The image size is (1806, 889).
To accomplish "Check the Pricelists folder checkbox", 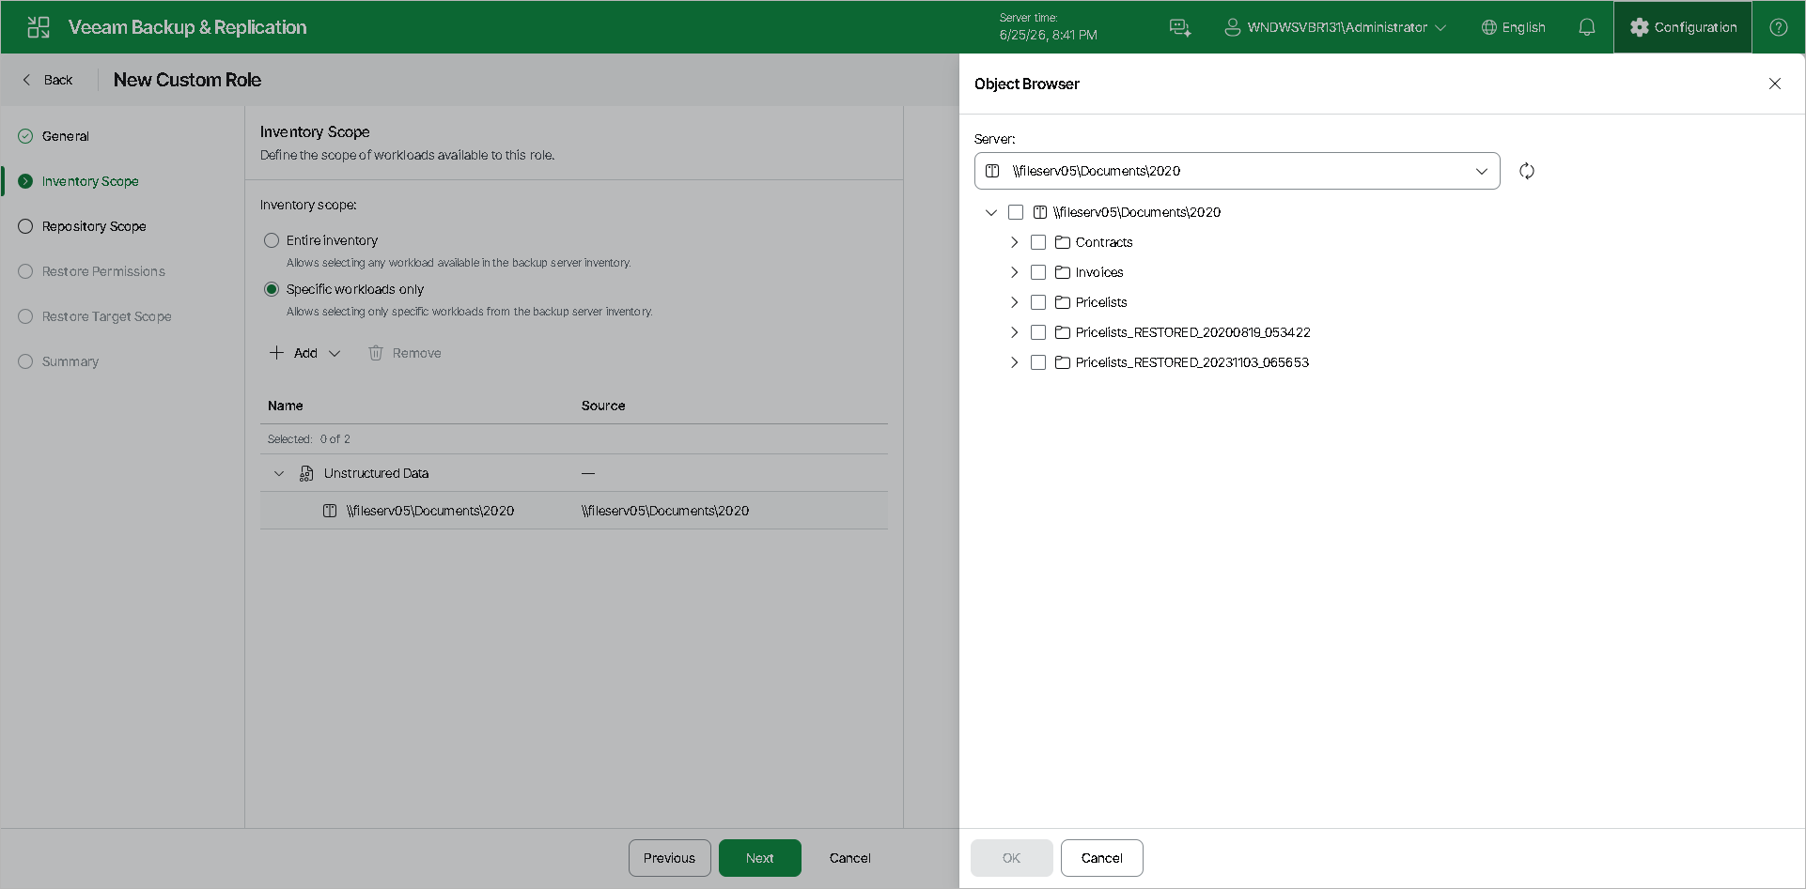I will click(1038, 302).
